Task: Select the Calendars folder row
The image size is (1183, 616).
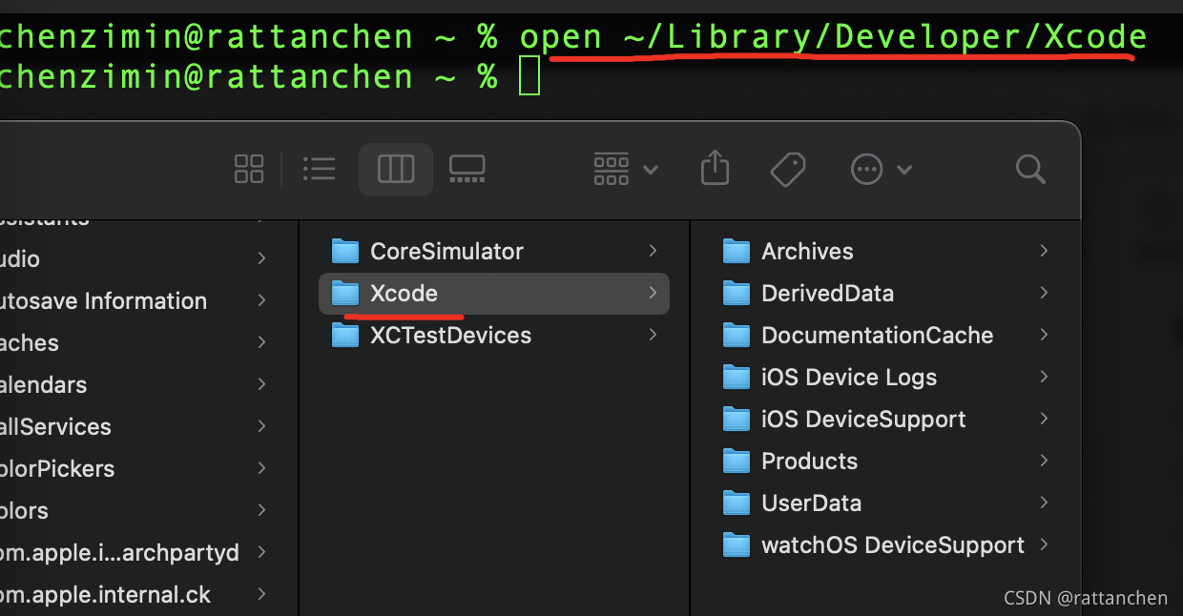Action: 138,384
